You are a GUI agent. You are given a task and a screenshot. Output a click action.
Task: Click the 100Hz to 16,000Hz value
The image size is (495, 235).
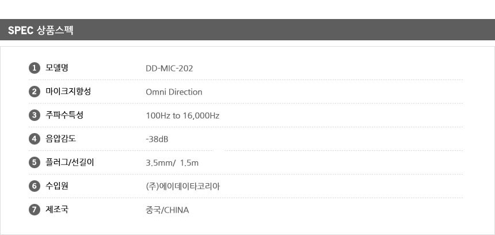coord(182,116)
